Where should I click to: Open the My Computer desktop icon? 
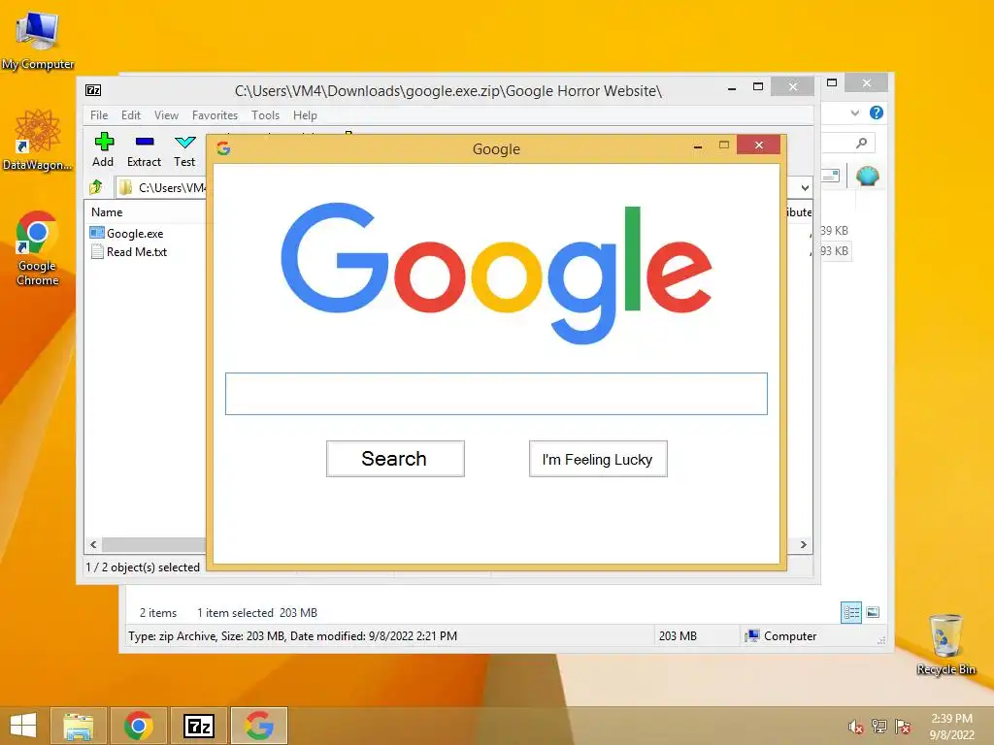click(x=38, y=40)
